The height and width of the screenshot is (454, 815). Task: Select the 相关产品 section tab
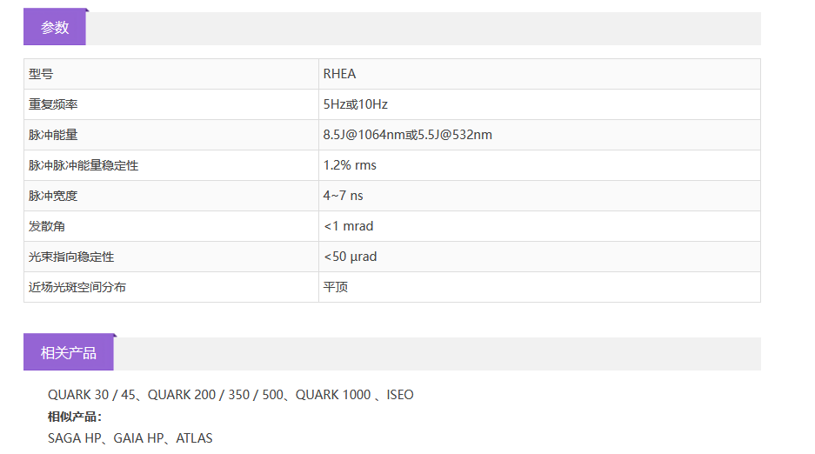point(69,353)
